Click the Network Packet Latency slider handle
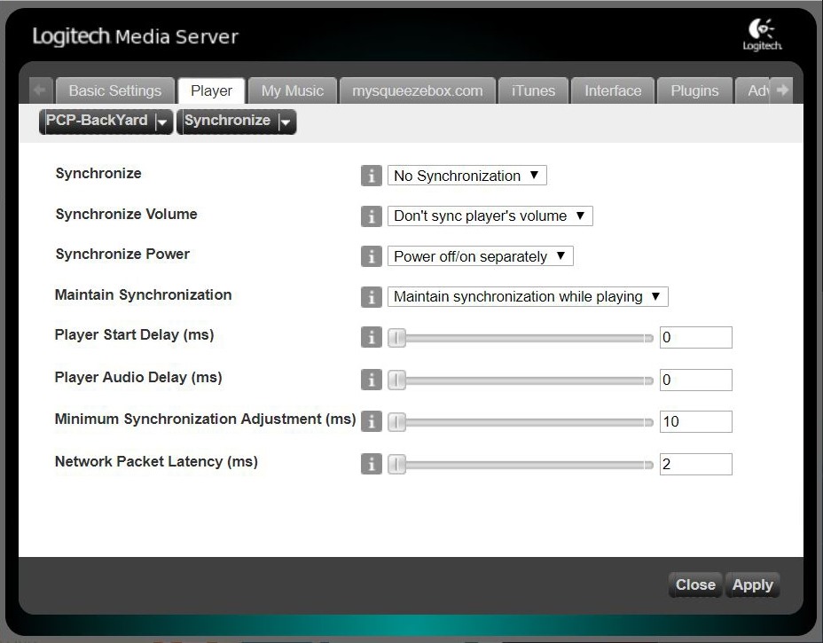Screen dimensions: 823x643 397,465
